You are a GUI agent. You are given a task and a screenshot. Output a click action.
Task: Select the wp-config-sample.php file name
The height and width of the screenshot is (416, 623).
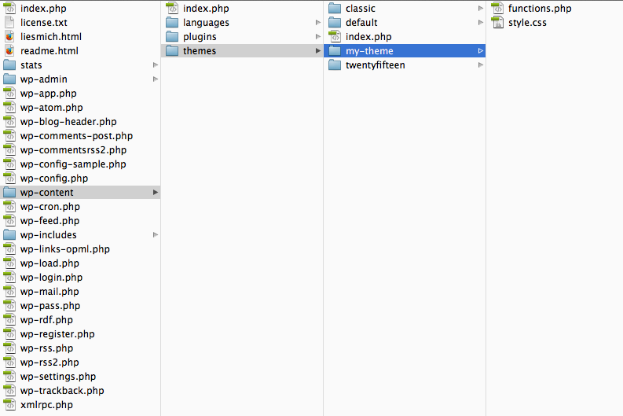point(73,164)
